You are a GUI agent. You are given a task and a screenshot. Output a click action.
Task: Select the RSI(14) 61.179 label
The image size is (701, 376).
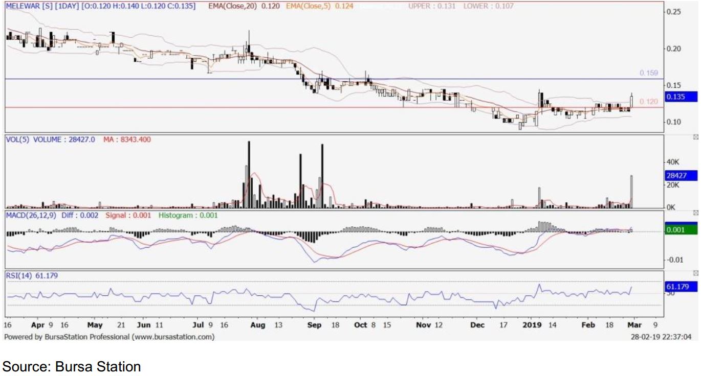click(32, 276)
